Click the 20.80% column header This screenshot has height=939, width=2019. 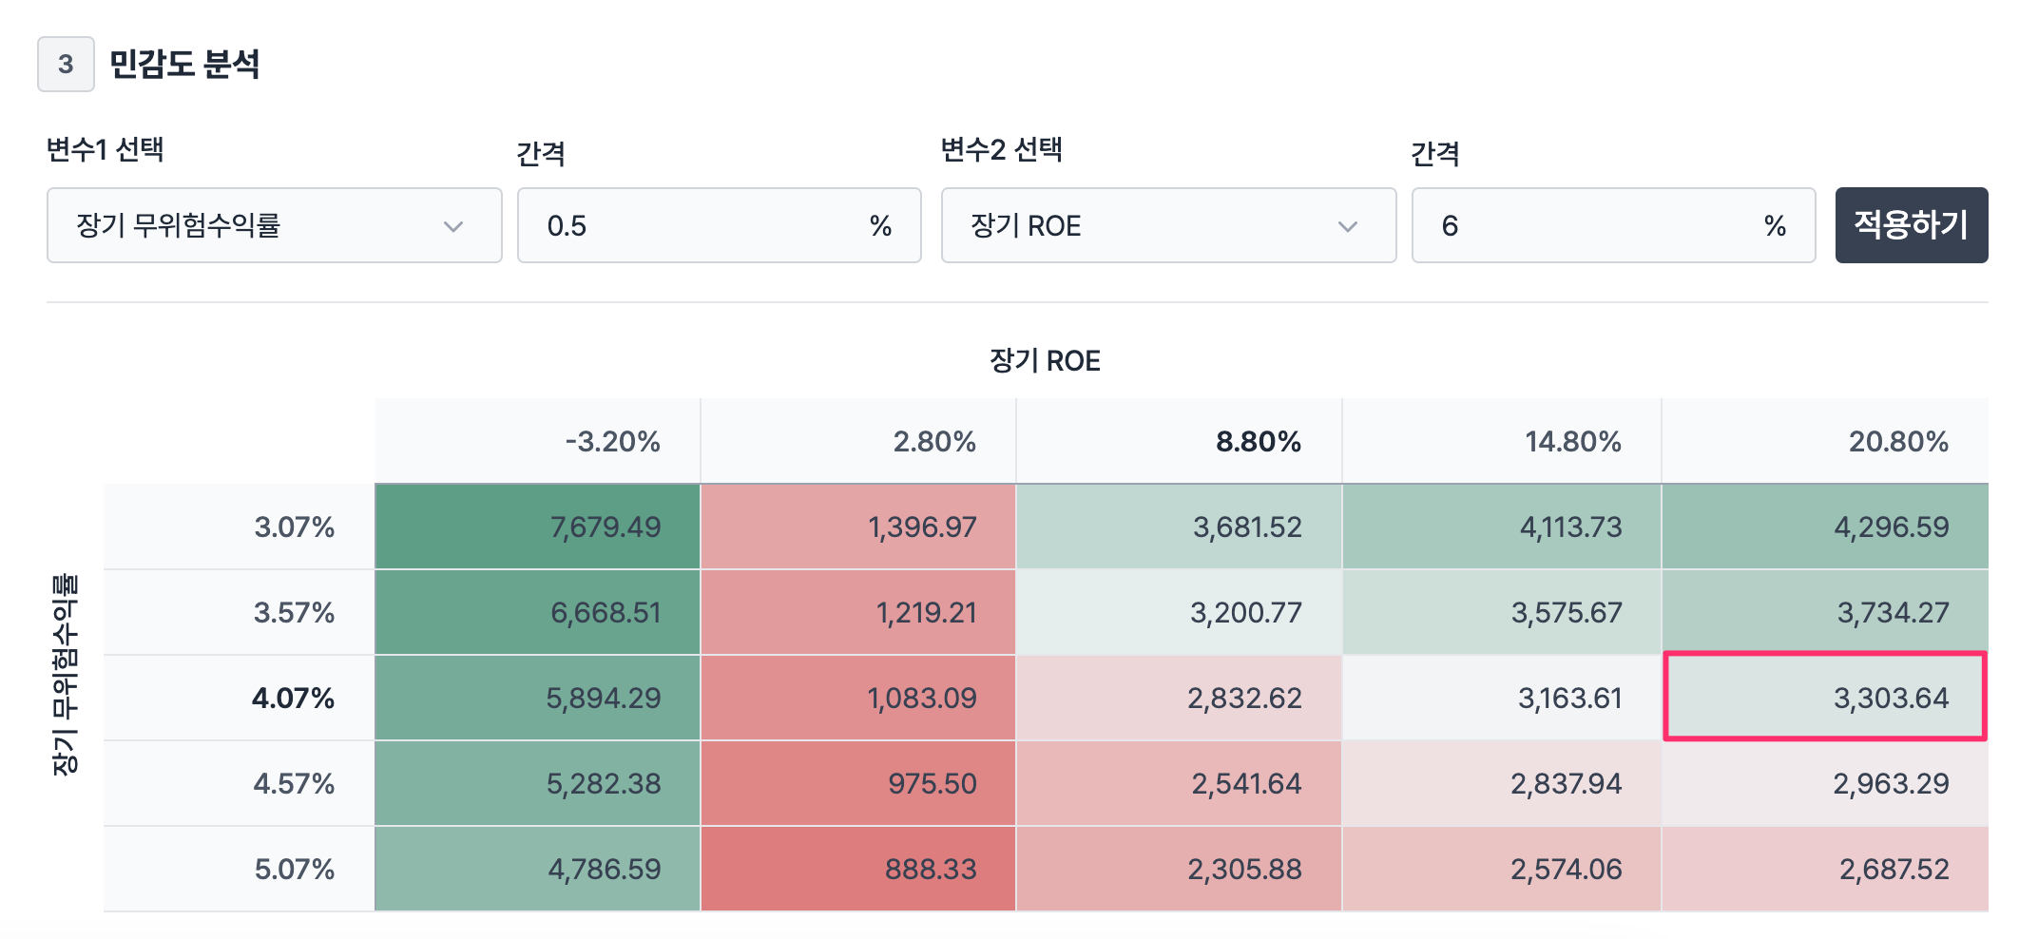click(x=1824, y=441)
